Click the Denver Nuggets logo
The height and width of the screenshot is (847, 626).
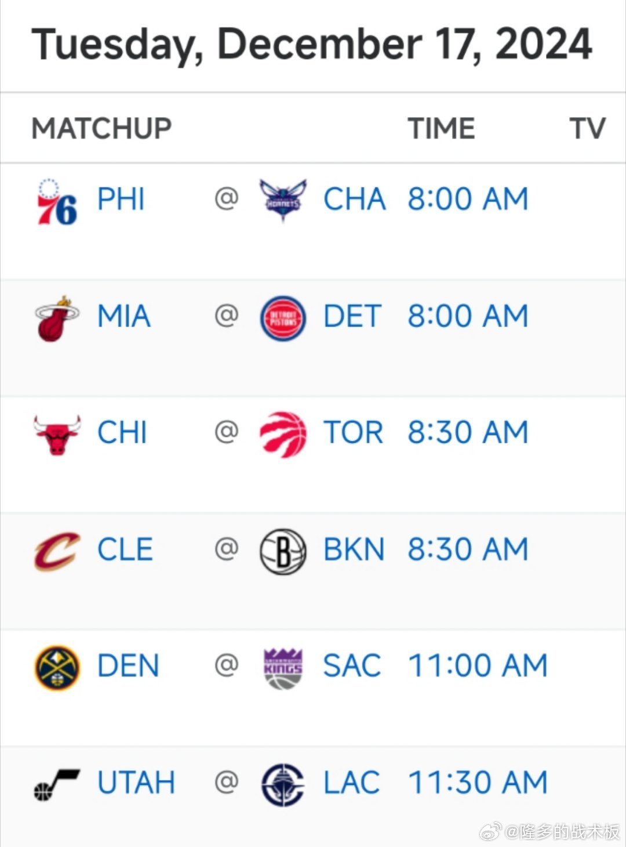coord(57,668)
